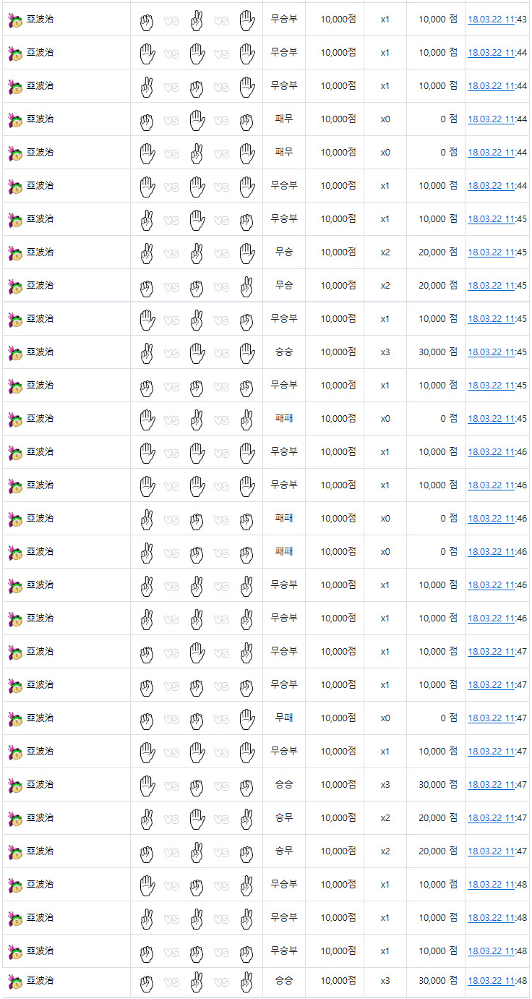Click middle paper hand in scissors-paper-scissors 승무 row
Viewport: 532px width, 999px height.
pyautogui.click(x=197, y=819)
